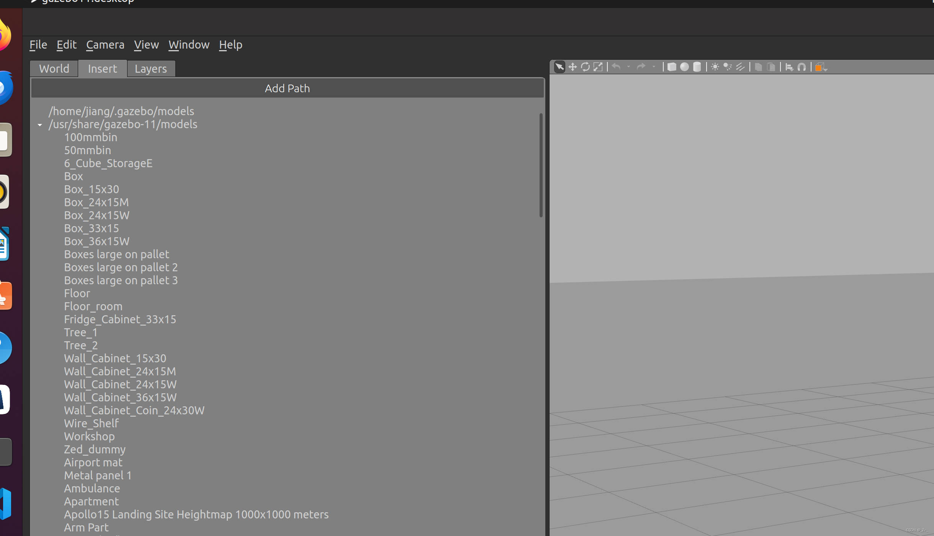Image resolution: width=934 pixels, height=536 pixels.
Task: Click the selection/cursor tool icon
Action: point(558,67)
